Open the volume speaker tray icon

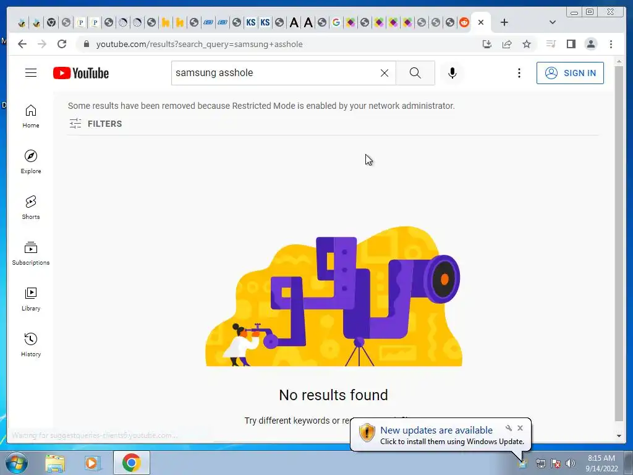(571, 463)
